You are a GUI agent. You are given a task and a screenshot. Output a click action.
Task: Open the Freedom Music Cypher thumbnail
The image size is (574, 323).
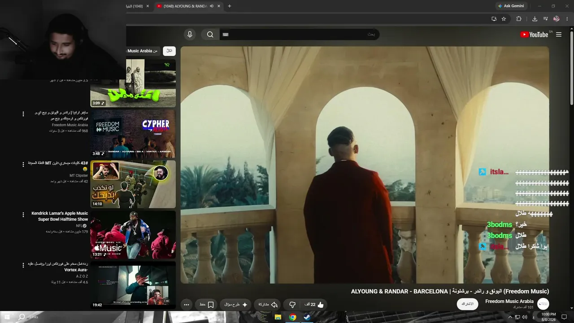pos(133,134)
